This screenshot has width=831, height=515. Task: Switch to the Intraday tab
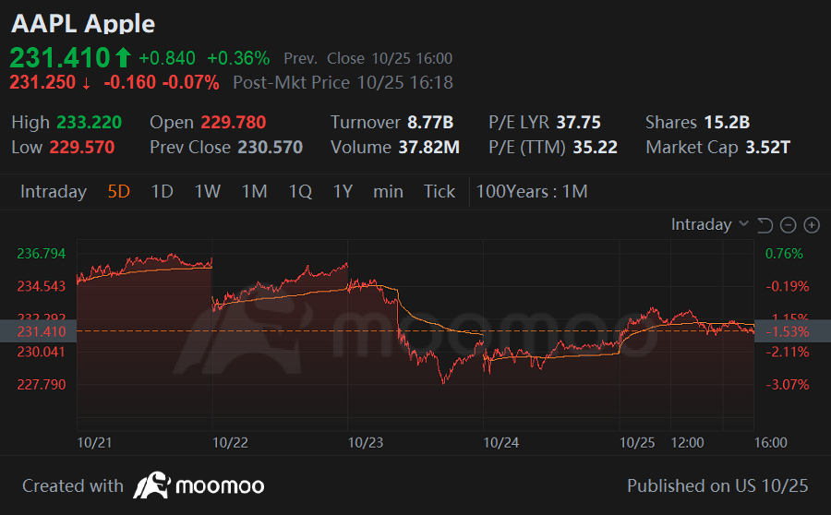tap(54, 191)
